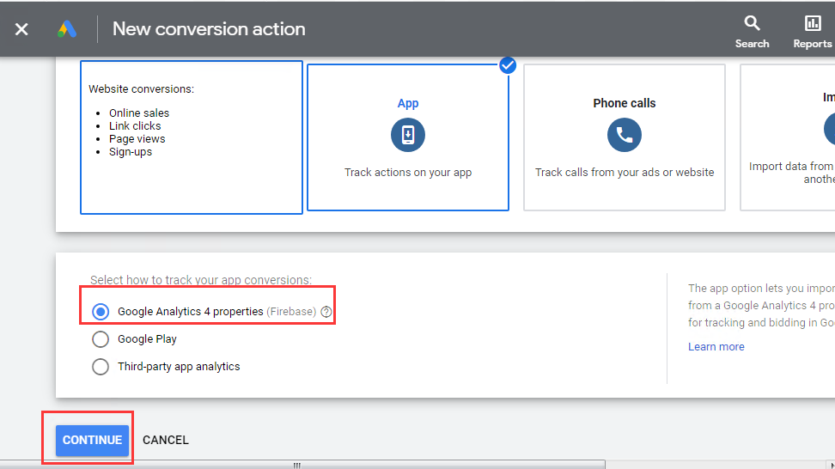The width and height of the screenshot is (835, 469).
Task: Click the Phone calls handset icon
Action: 625,135
